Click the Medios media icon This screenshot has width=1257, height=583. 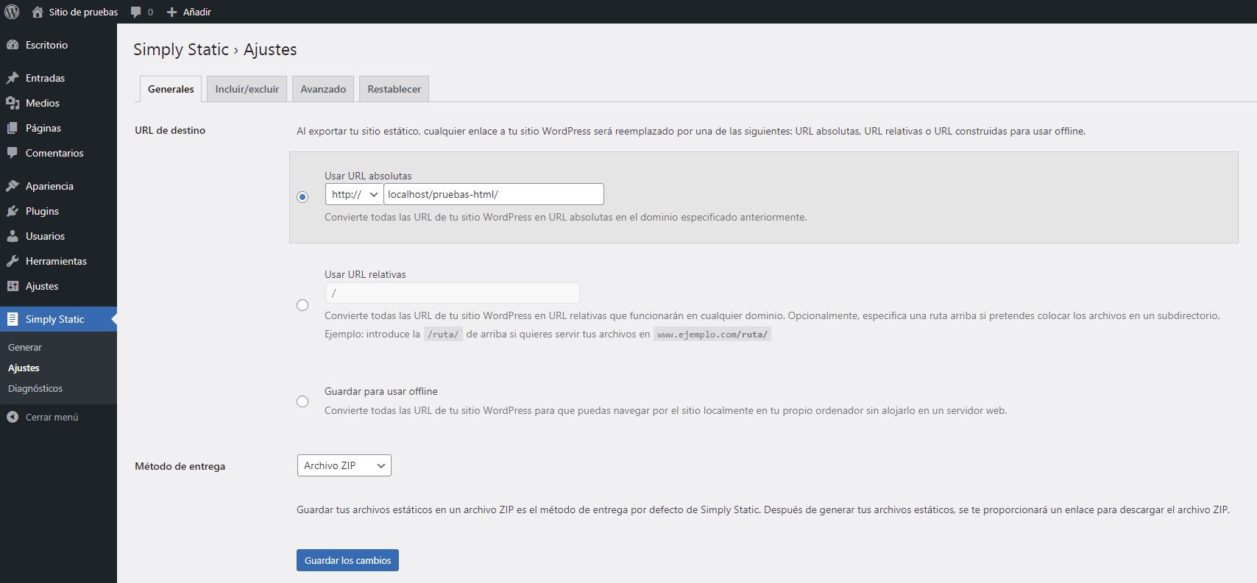click(13, 103)
